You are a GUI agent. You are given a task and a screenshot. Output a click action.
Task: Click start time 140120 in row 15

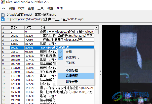coord(17,88)
